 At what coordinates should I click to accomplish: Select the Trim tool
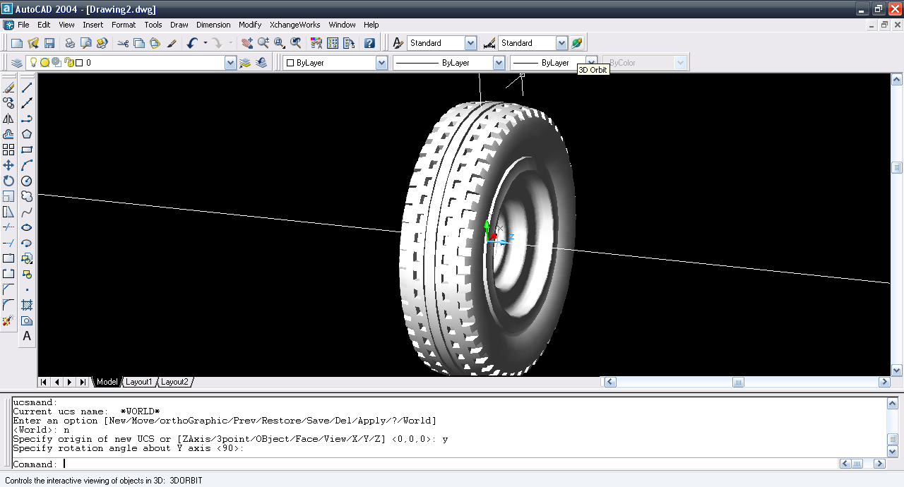(8, 227)
